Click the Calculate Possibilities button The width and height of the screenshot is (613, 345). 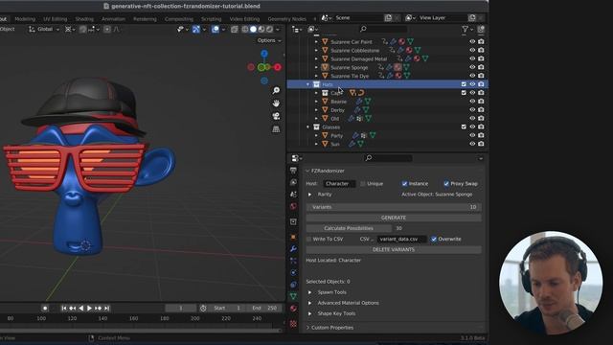(349, 228)
